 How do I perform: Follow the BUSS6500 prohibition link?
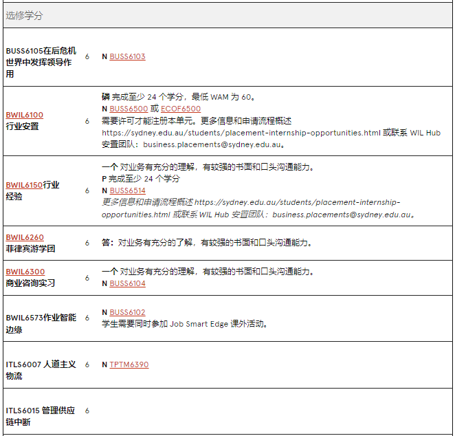pos(129,109)
